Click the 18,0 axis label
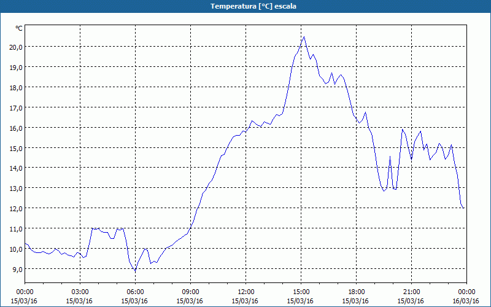 click(16, 87)
